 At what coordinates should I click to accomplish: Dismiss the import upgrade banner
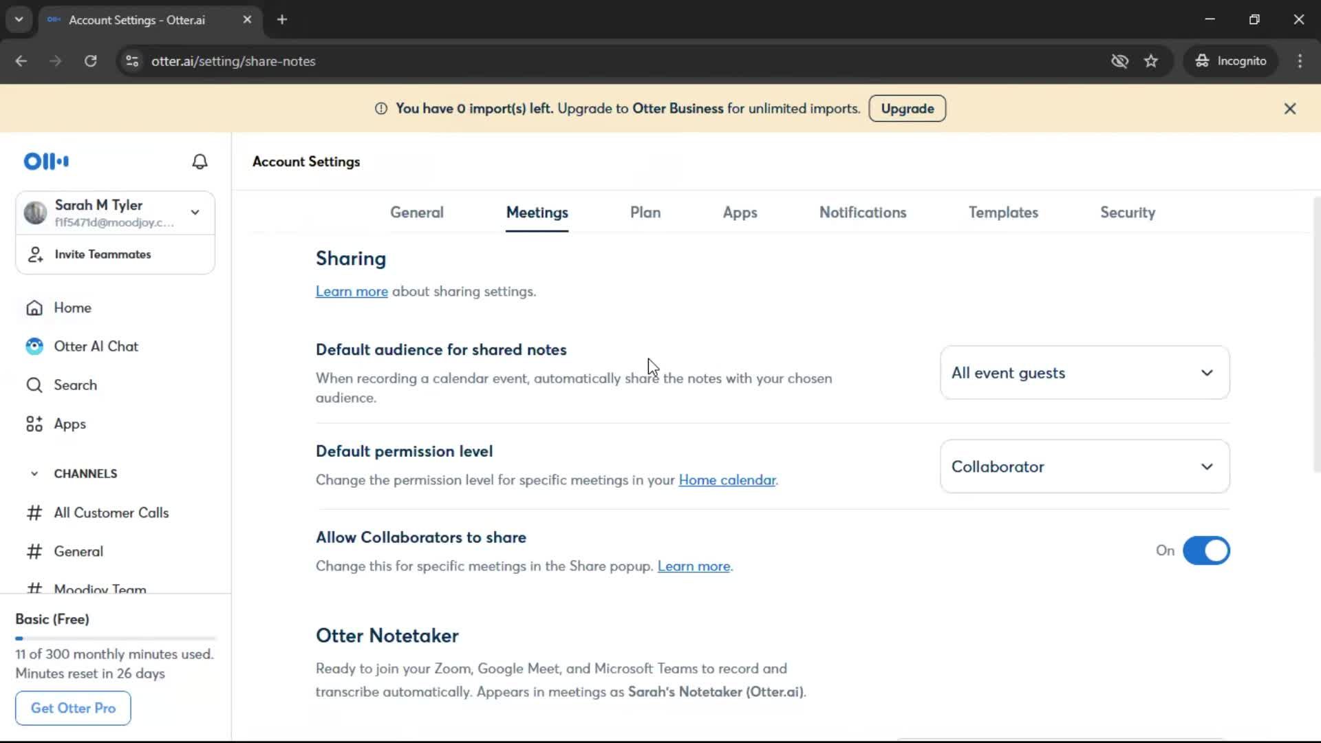[1290, 109]
